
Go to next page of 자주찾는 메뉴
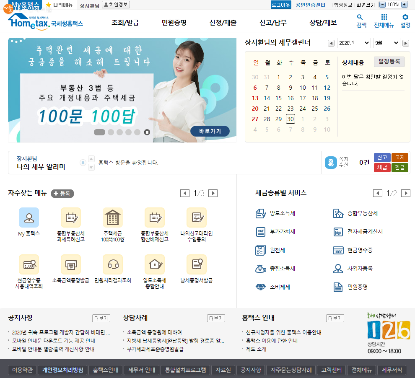pos(213,193)
